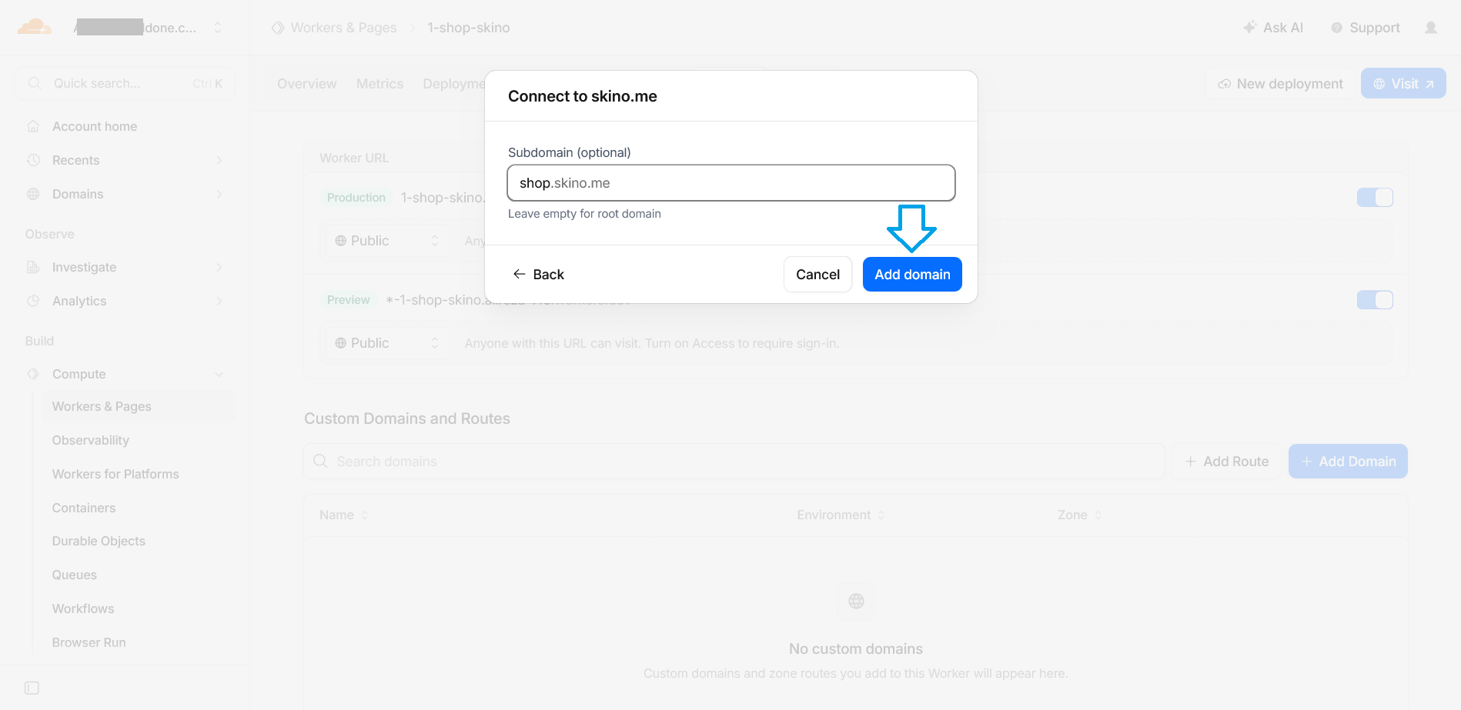Collapse the Compute section chevron

(219, 374)
